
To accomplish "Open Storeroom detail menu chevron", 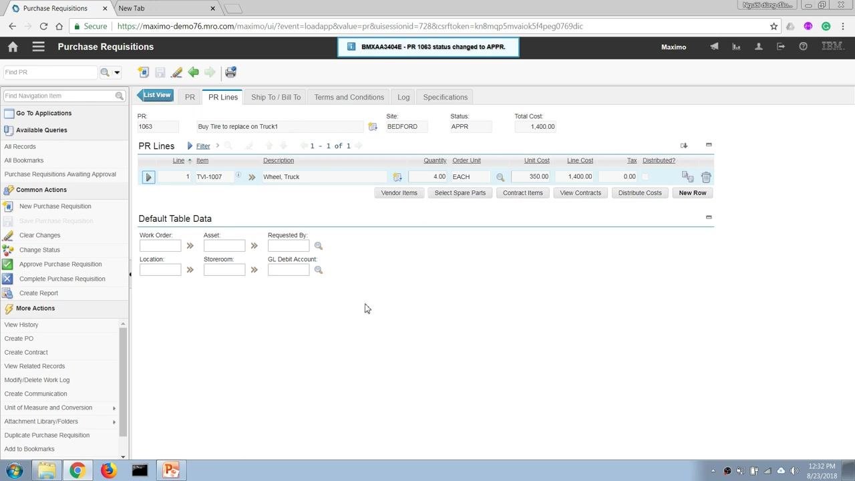I will pos(254,270).
